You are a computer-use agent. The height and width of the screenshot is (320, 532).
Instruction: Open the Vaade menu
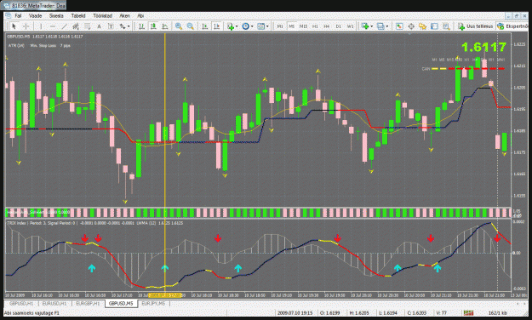click(x=35, y=15)
